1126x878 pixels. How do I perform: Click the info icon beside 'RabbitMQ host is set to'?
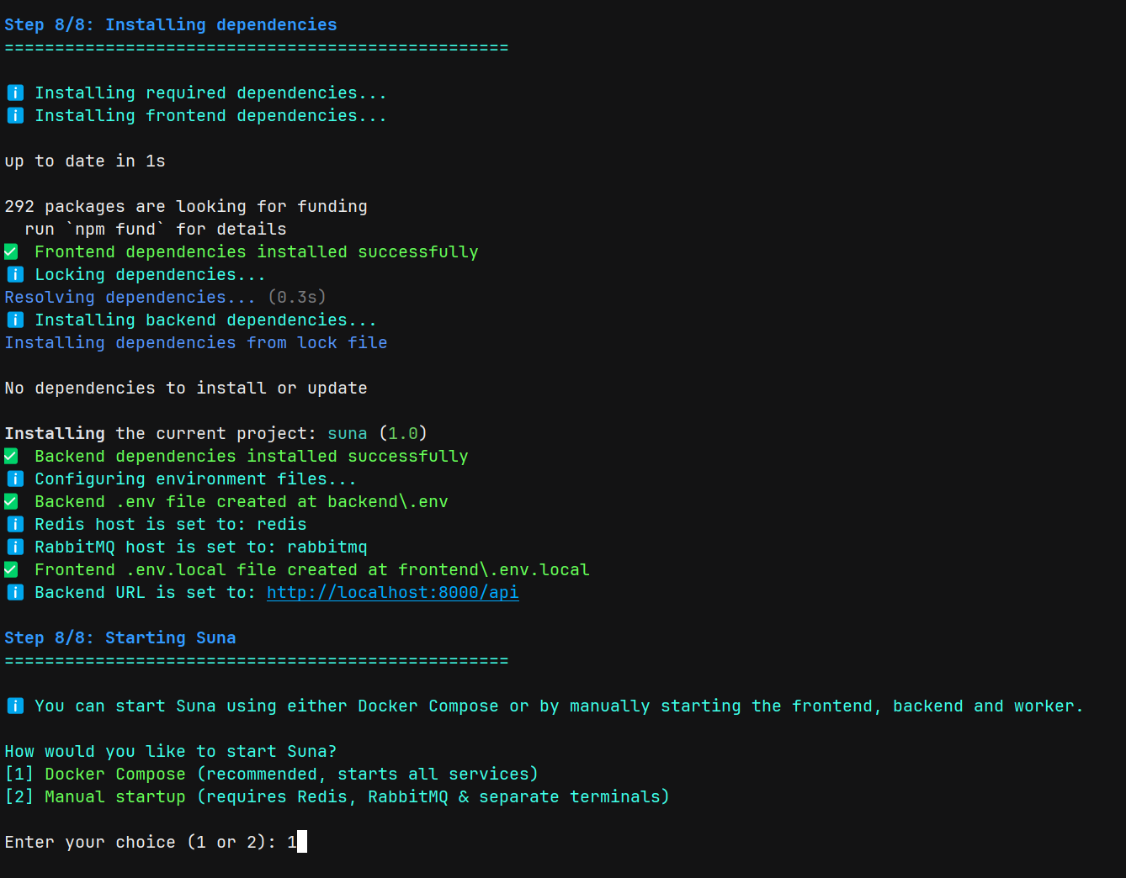15,547
